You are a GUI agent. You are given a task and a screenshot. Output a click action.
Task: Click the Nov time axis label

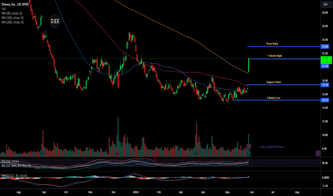click(x=90, y=192)
